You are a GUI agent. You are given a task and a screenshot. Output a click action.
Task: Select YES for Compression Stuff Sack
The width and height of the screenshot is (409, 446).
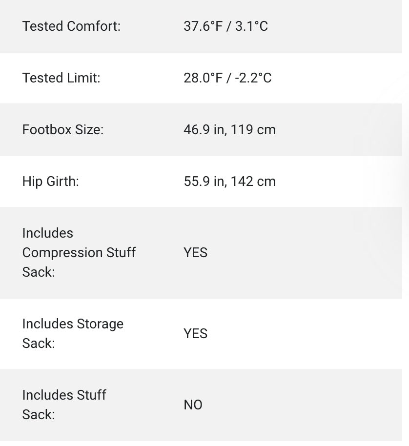tap(196, 253)
